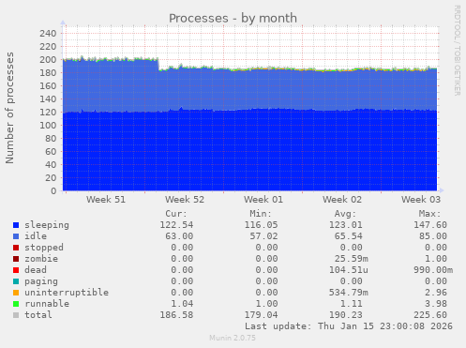The height and width of the screenshot is (348, 466).
Task: Click zombie average value 25.59m
Action: pos(351,259)
